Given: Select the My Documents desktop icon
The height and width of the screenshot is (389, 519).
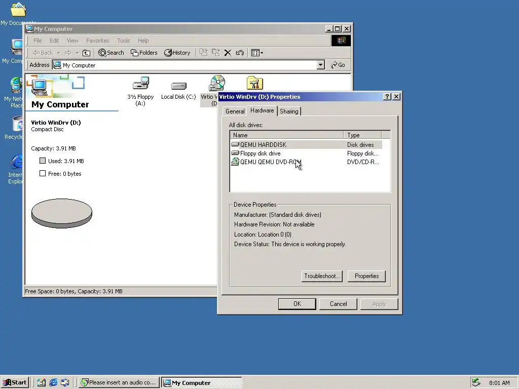Looking at the screenshot, I should pyautogui.click(x=18, y=10).
